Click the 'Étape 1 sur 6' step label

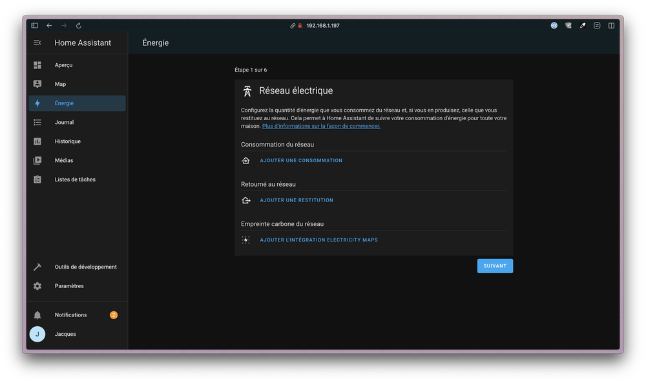(x=251, y=70)
